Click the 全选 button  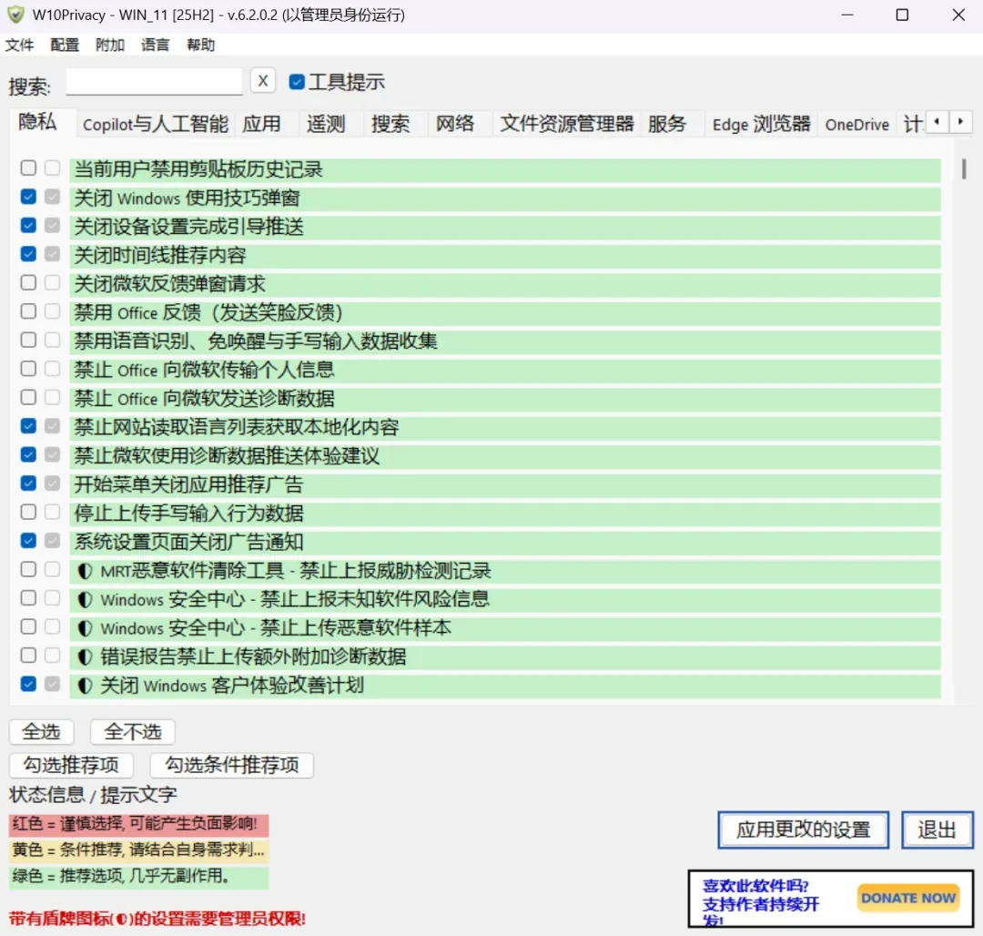coord(41,732)
